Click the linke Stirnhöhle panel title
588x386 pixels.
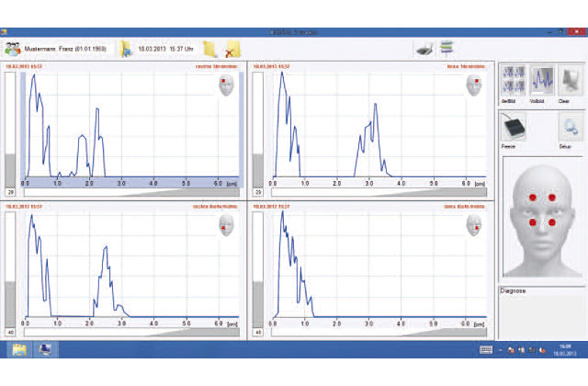pos(466,66)
